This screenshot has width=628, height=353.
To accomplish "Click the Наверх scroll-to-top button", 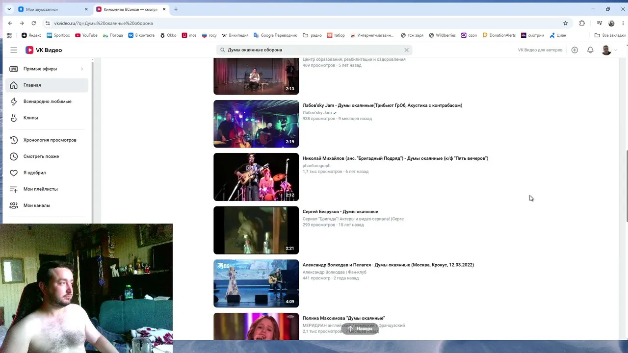I will (x=360, y=328).
